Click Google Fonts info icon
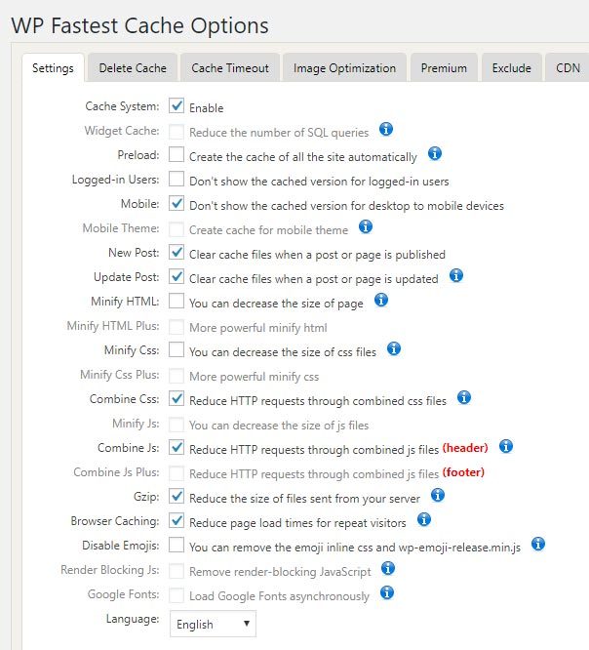589x650 pixels. (387, 592)
